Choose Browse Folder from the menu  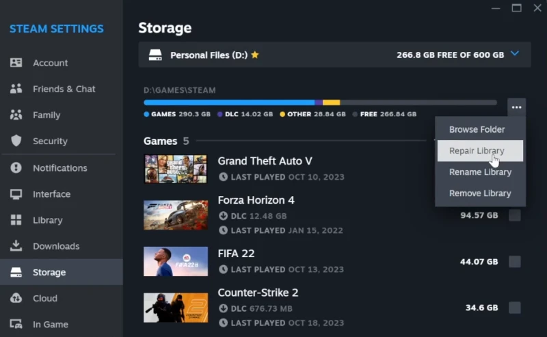coord(480,129)
